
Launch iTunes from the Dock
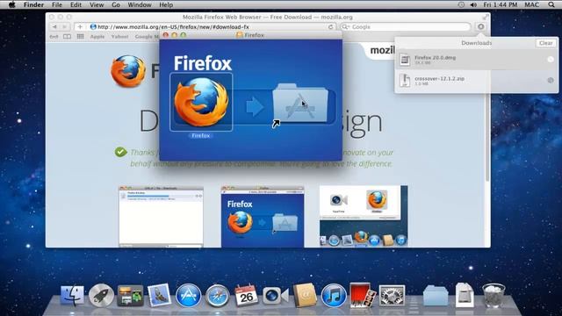(x=334, y=296)
